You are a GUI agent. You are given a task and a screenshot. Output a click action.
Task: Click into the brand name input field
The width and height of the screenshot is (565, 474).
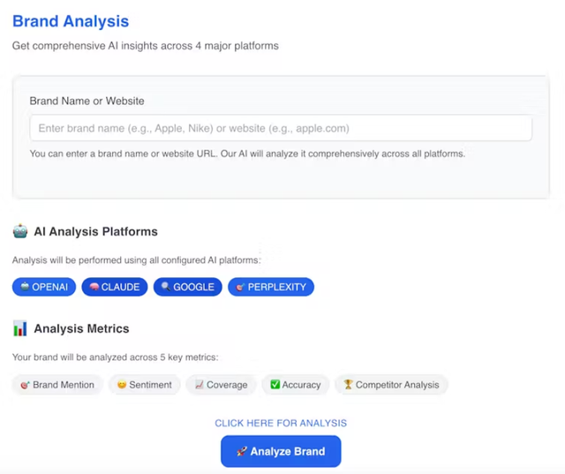(281, 128)
